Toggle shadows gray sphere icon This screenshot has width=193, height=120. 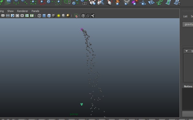tap(63, 16)
